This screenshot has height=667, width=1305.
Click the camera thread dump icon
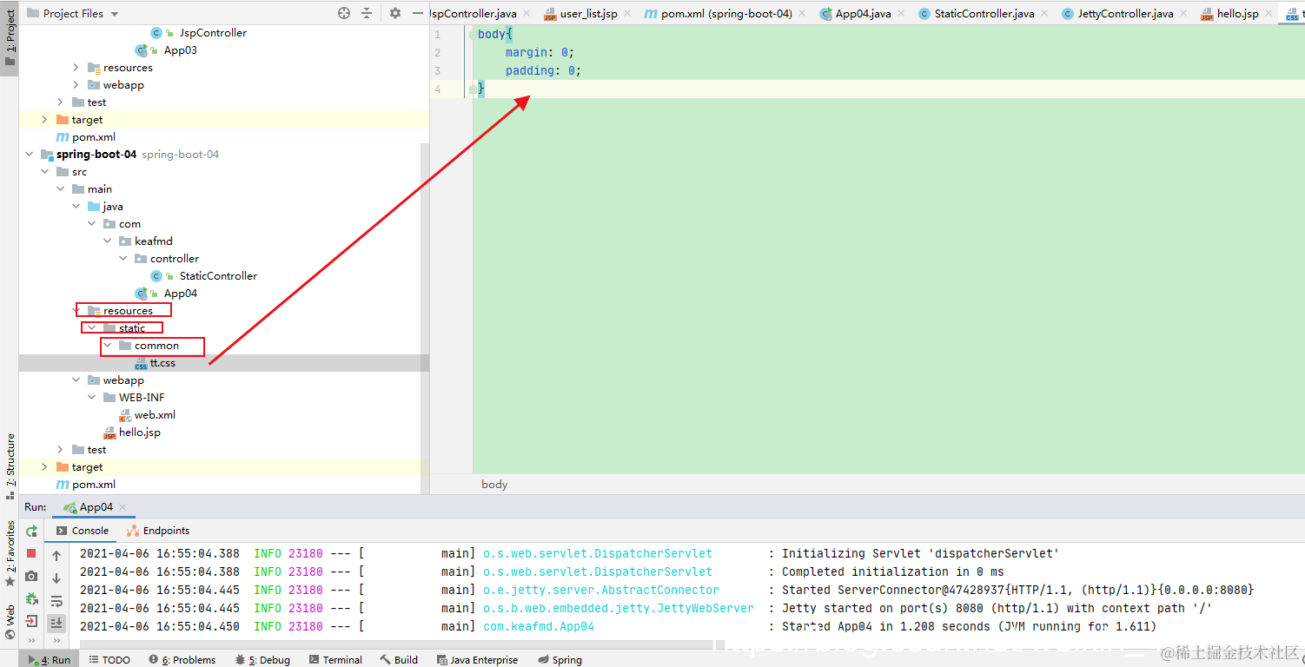[x=32, y=576]
